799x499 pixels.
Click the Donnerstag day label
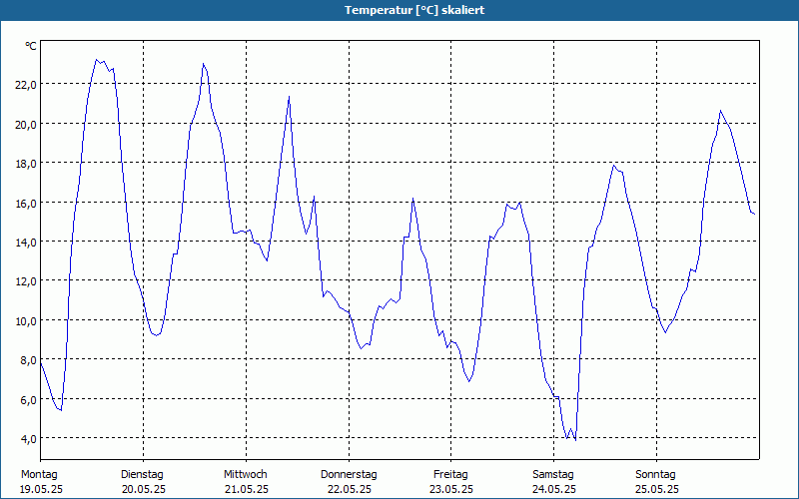349,475
